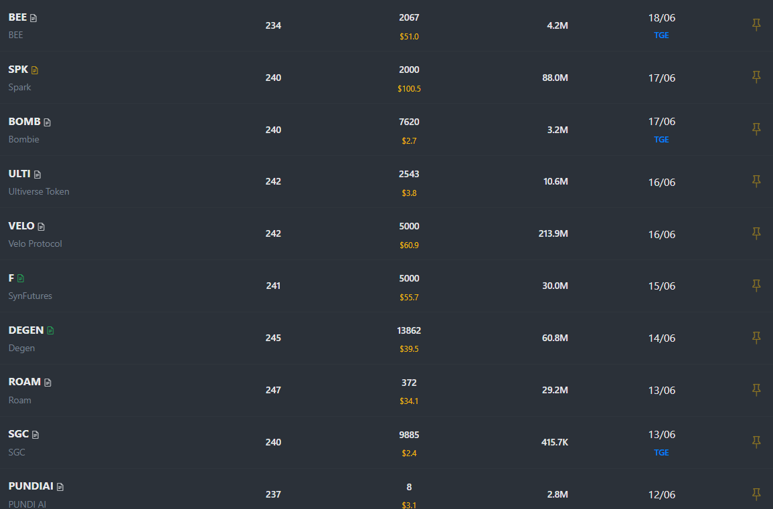Click the $100.5 value for SPK
773x509 pixels.
click(x=409, y=89)
